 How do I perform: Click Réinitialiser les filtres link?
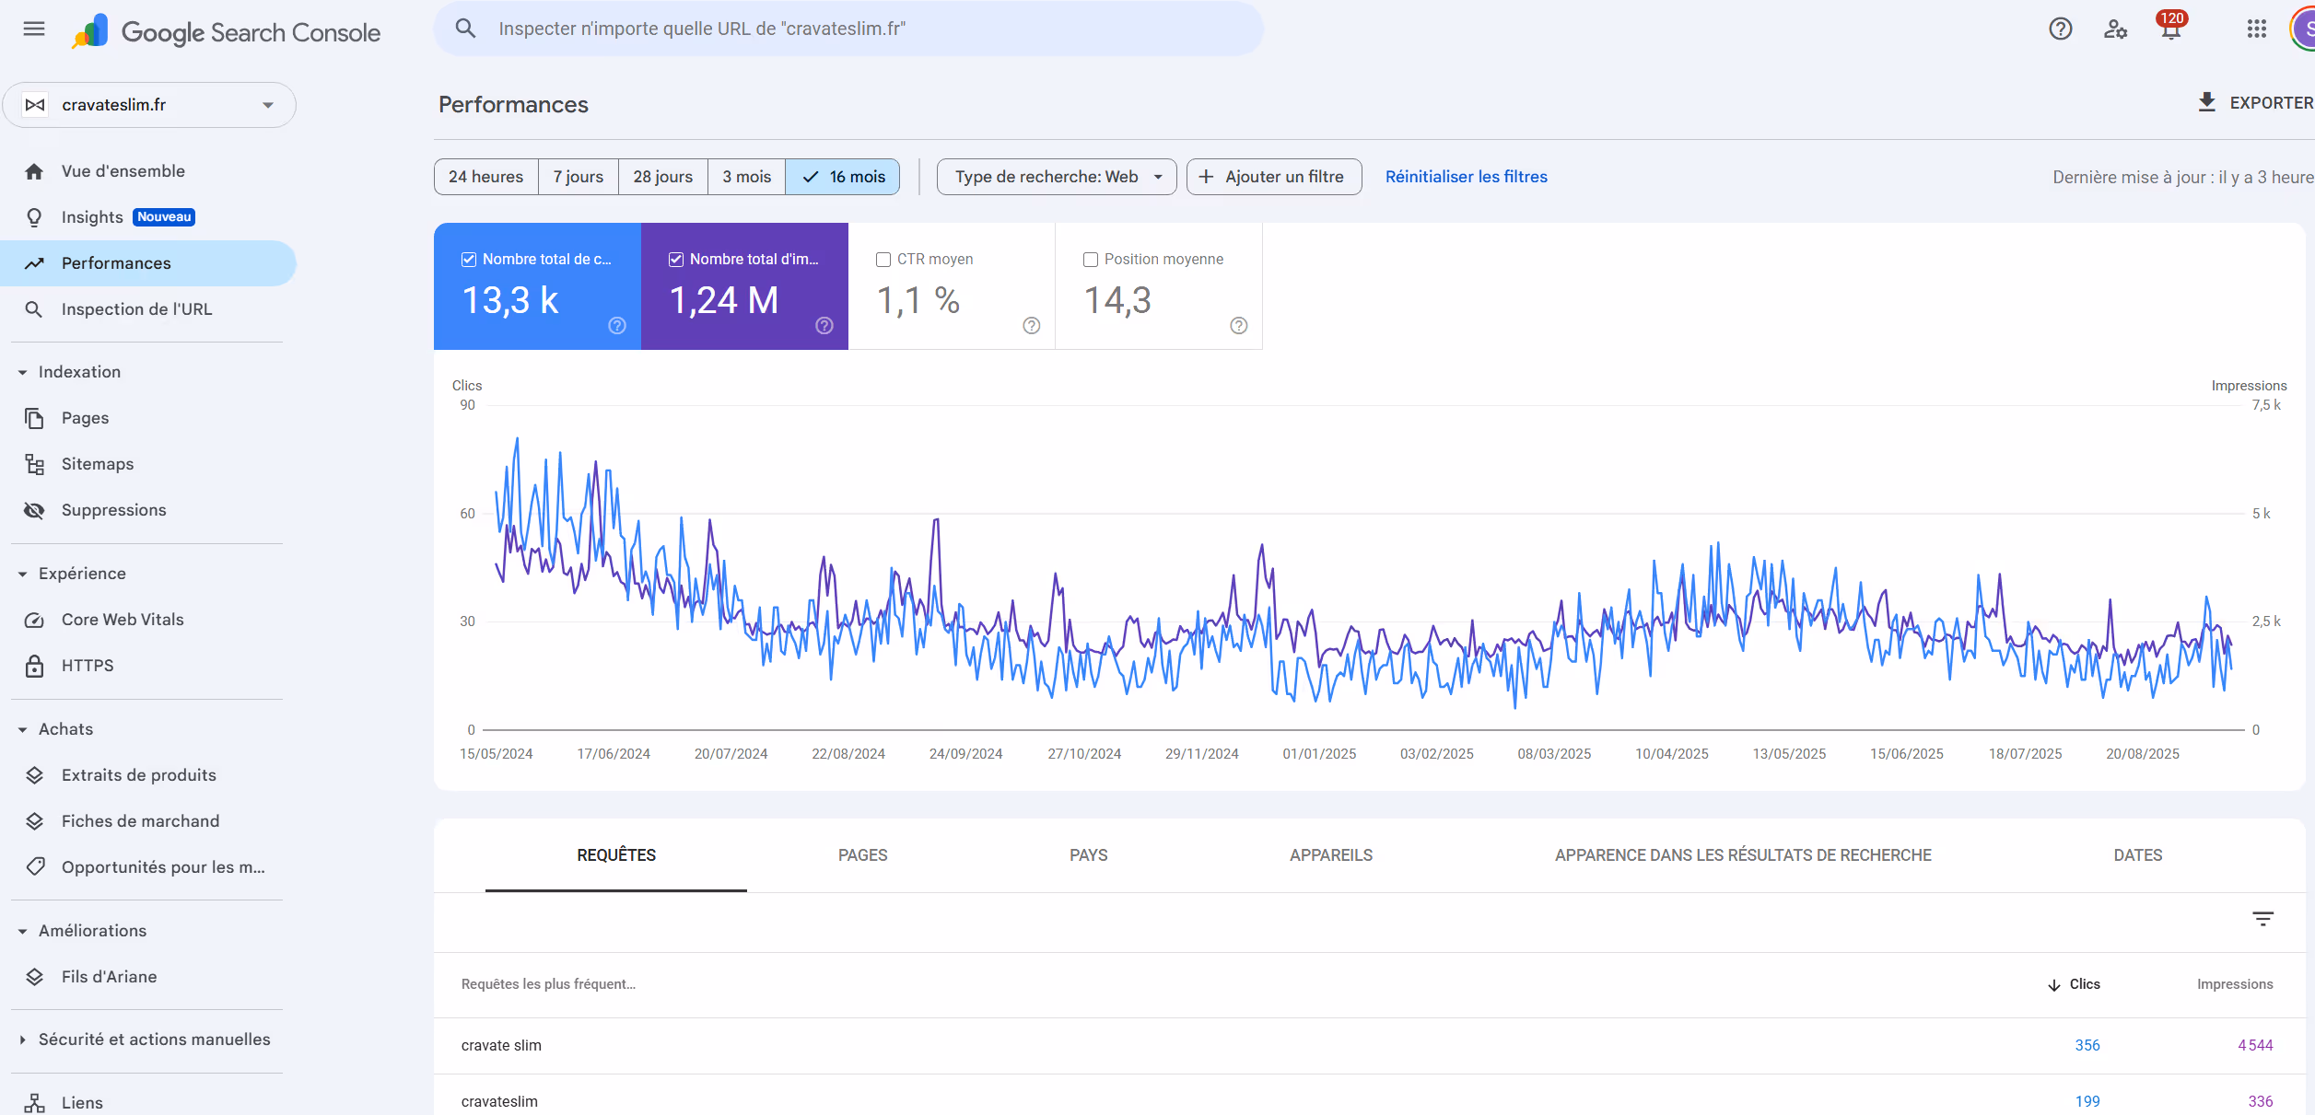[1466, 177]
